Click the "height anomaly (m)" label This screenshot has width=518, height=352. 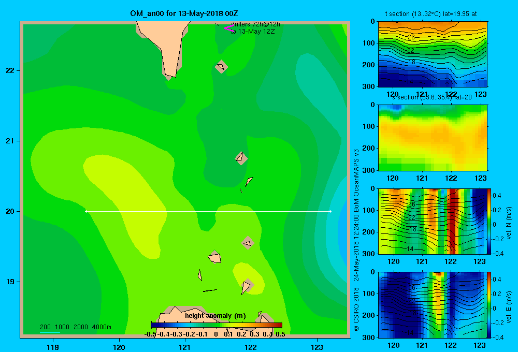click(x=215, y=316)
